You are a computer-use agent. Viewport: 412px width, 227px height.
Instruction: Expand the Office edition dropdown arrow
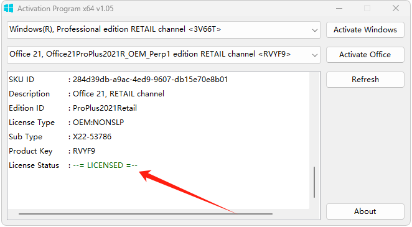[x=314, y=55]
